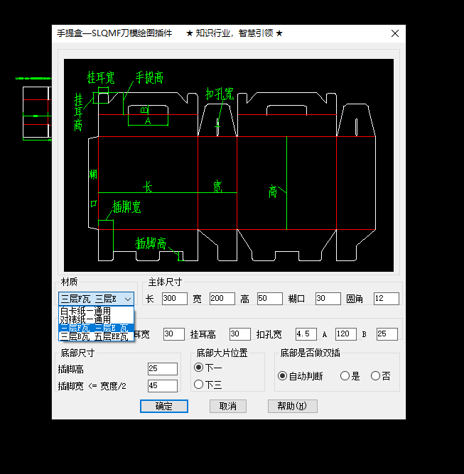Click the 长 length input field

pyautogui.click(x=174, y=299)
